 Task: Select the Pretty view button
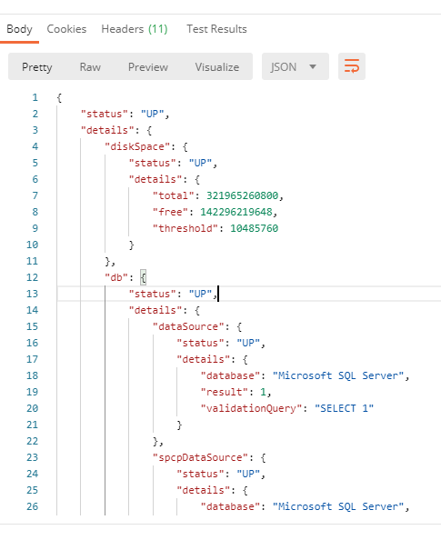click(37, 67)
